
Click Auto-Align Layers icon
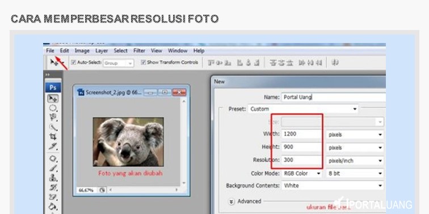click(x=335, y=62)
